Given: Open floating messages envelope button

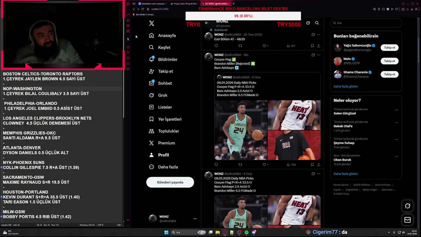Looking at the screenshot, I should point(408,220).
